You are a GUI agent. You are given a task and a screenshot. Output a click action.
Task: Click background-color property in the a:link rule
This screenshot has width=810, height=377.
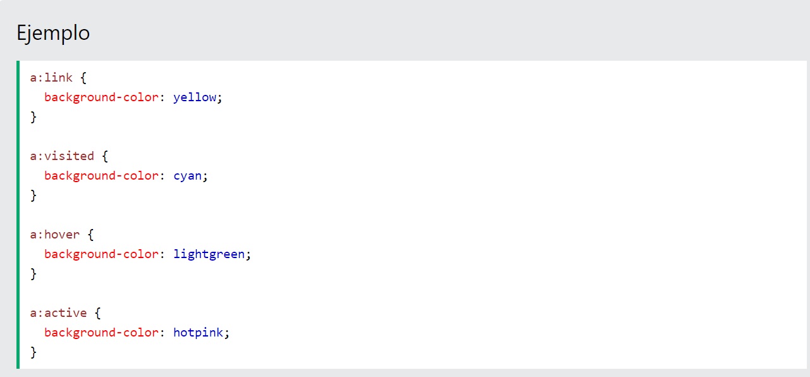pos(101,97)
